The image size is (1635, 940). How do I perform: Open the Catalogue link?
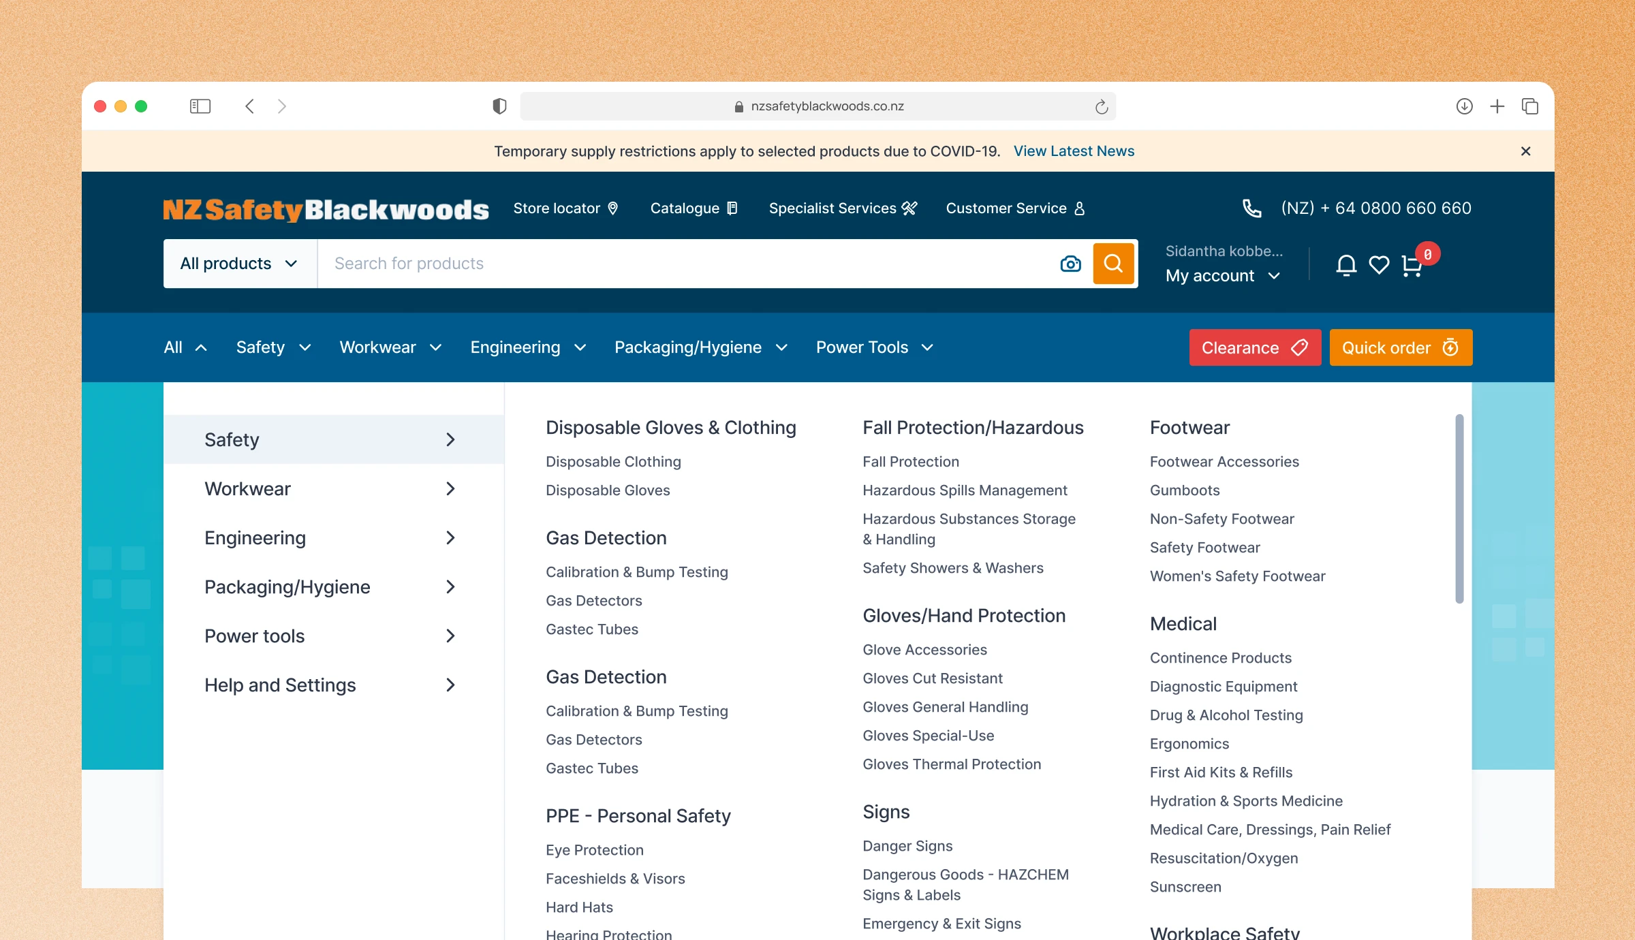coord(694,208)
